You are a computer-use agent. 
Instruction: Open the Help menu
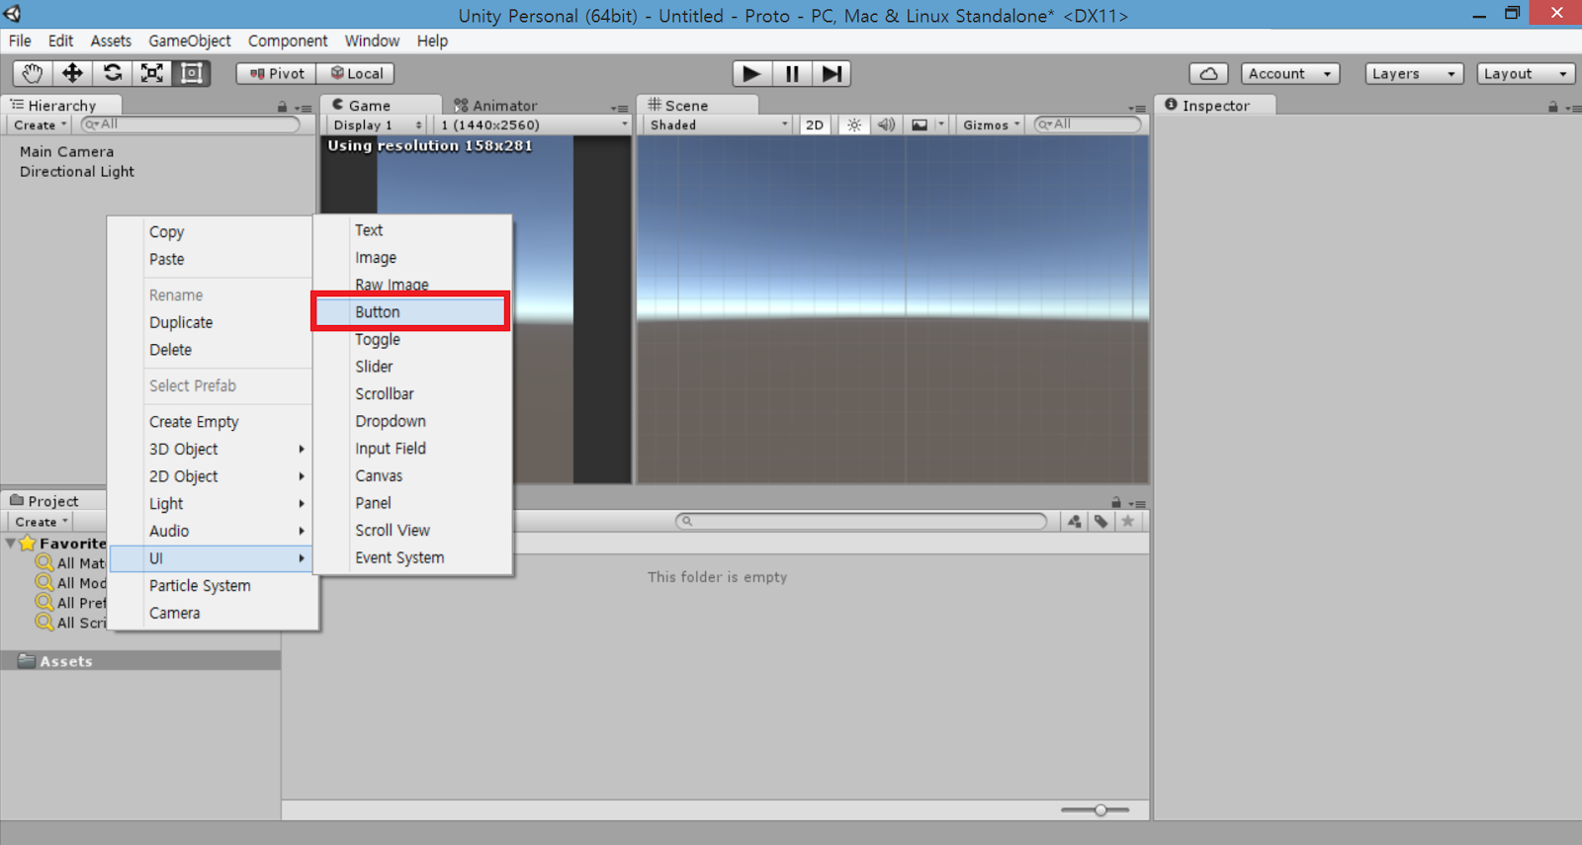432,41
